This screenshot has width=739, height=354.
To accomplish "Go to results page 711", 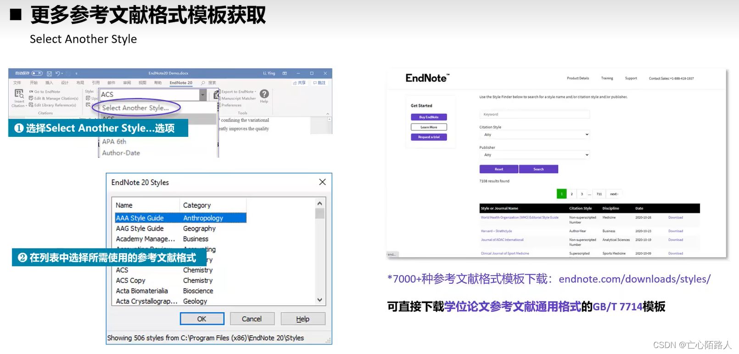I will pos(599,194).
